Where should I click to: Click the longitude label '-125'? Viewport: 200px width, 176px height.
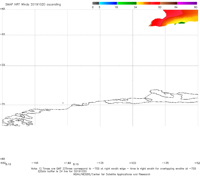click(165, 163)
